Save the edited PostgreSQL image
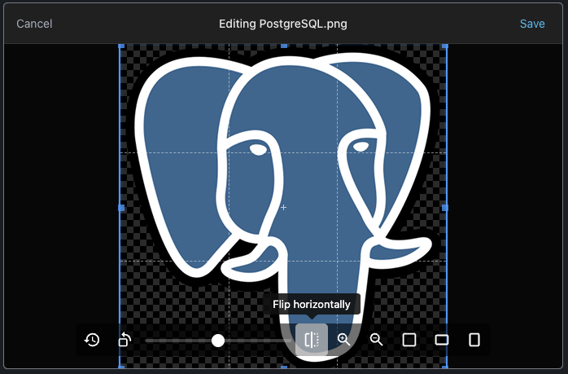The image size is (568, 374). tap(532, 24)
